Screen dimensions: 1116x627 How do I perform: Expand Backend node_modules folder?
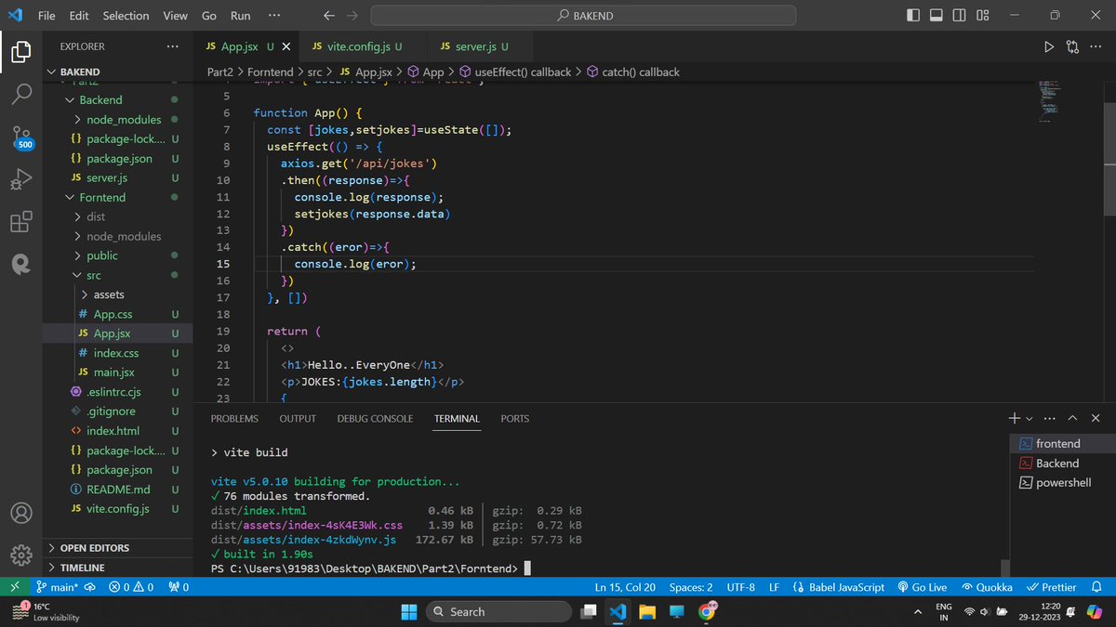click(x=117, y=119)
